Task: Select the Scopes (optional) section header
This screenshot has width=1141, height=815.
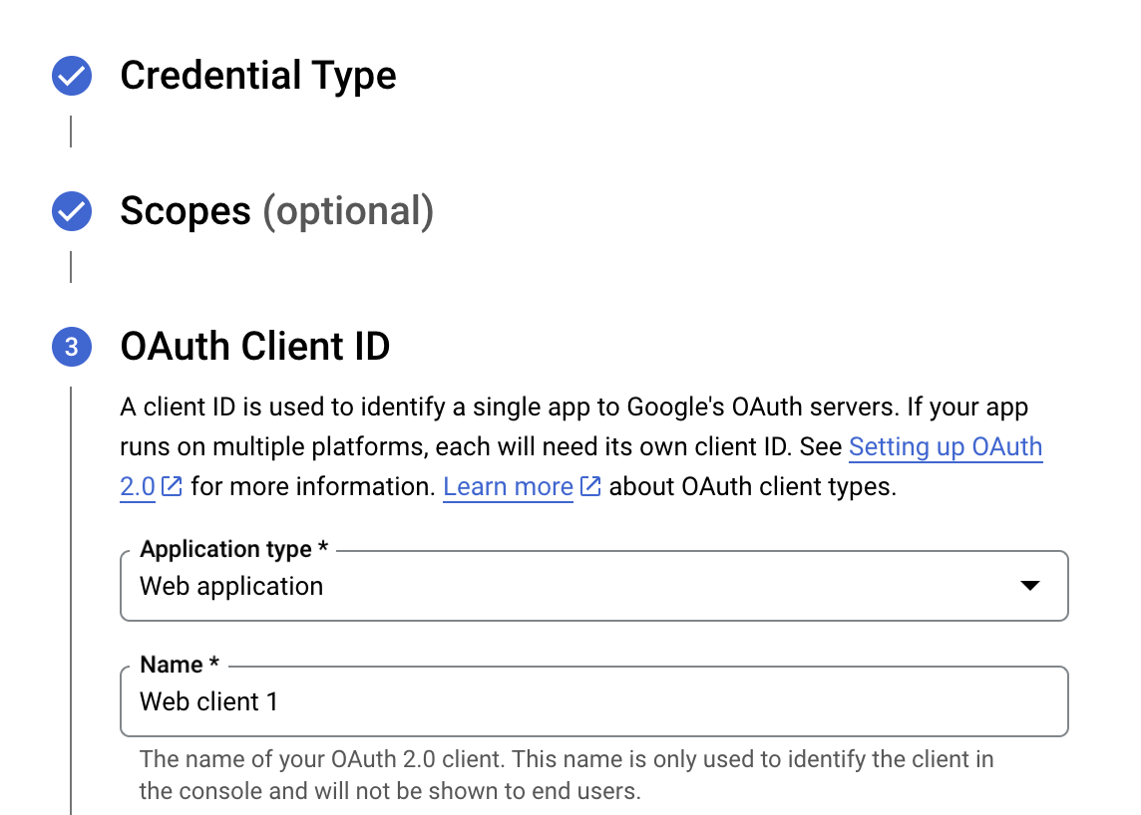Action: (x=275, y=211)
